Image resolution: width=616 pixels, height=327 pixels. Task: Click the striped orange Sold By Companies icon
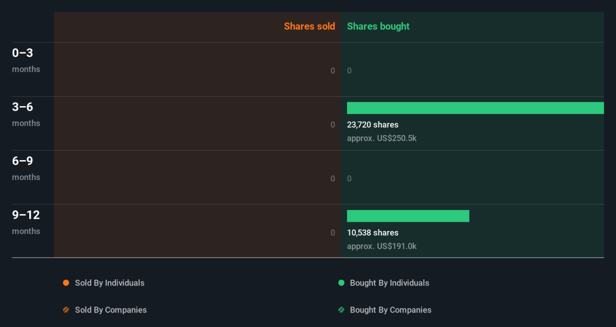pyautogui.click(x=66, y=310)
